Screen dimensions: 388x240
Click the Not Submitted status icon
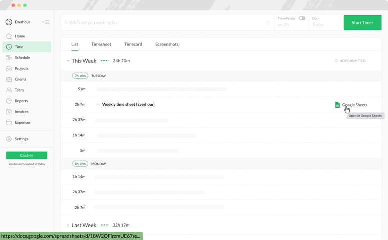336,61
